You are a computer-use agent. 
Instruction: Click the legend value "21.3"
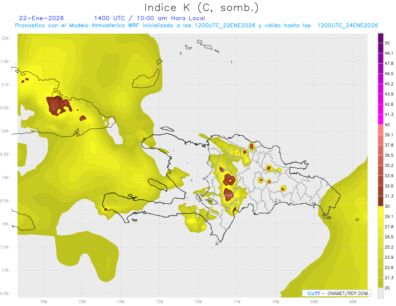389,278
